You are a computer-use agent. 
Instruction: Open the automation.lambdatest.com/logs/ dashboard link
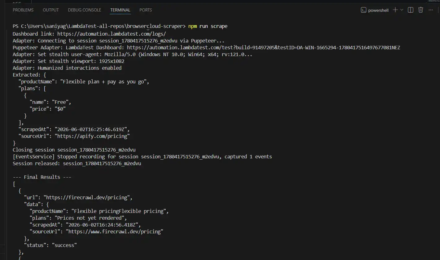click(112, 34)
